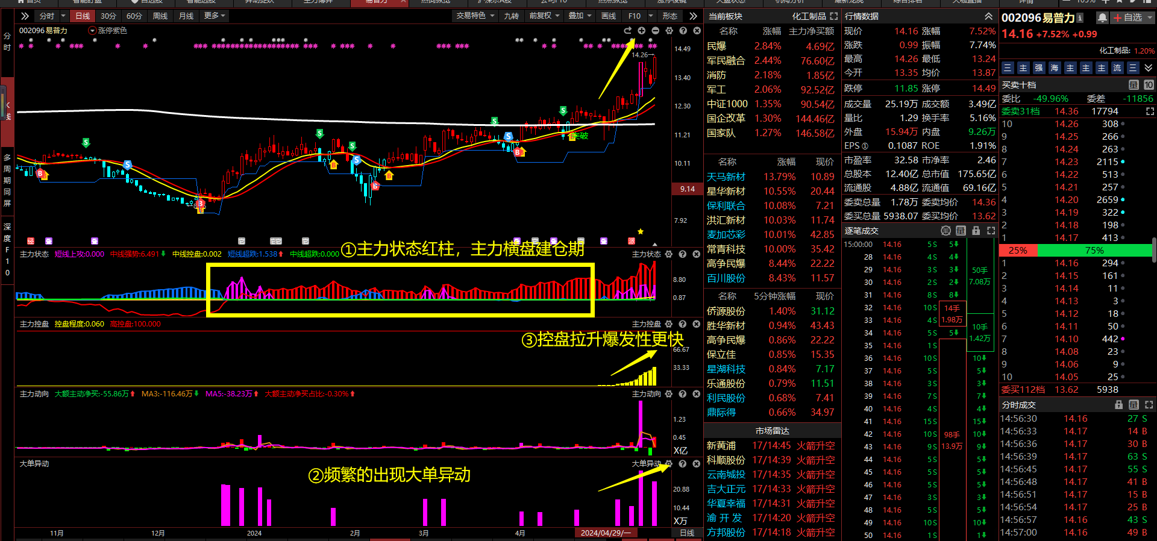The height and width of the screenshot is (541, 1157).
Task: Open 主力状态 panel settings gear
Action: 669,254
